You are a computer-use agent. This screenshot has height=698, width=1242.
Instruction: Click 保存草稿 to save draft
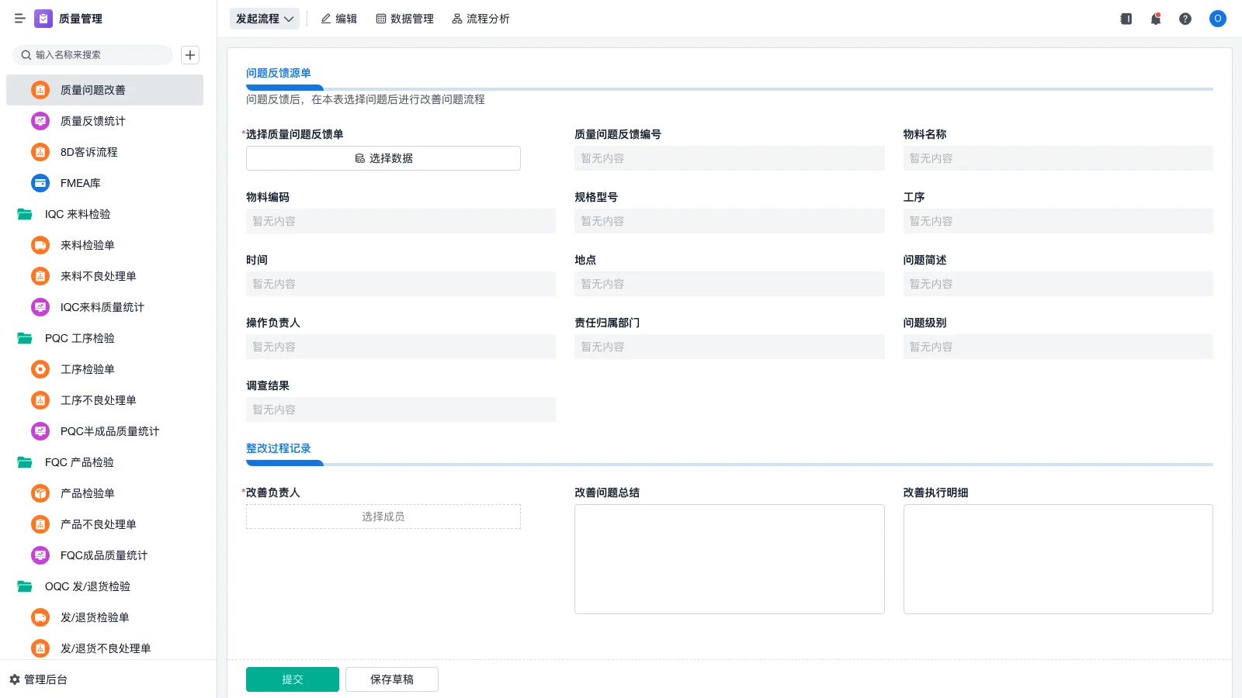click(x=391, y=679)
